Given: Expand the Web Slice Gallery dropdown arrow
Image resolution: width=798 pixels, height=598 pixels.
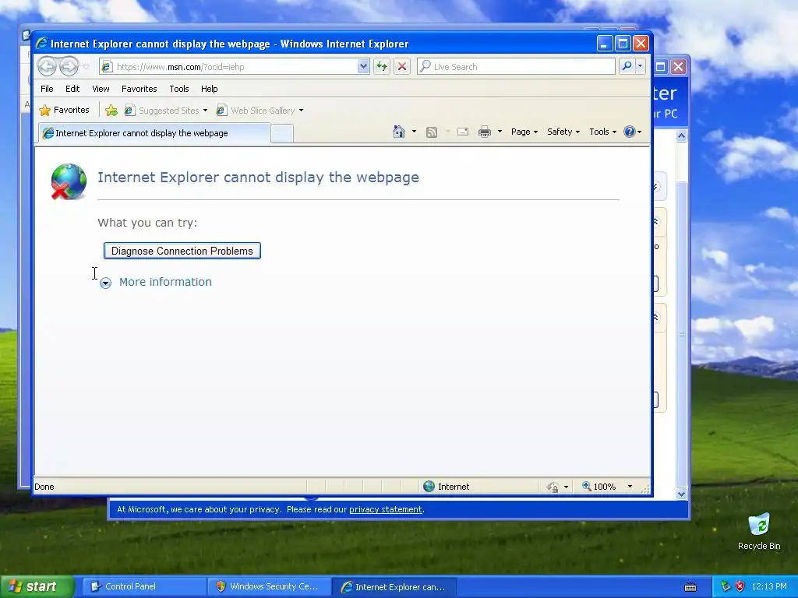Looking at the screenshot, I should (x=301, y=111).
